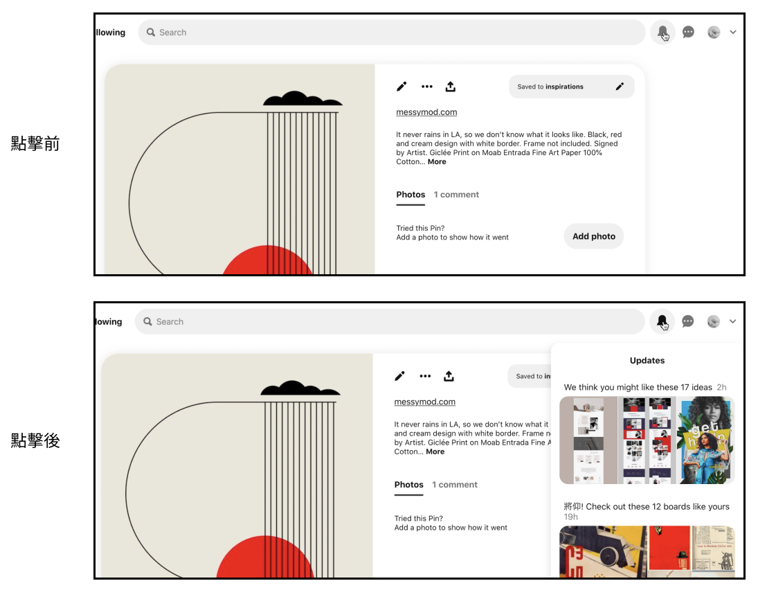
Task: Open the web layout mockup thumbnail in Updates
Action: pyautogui.click(x=588, y=440)
